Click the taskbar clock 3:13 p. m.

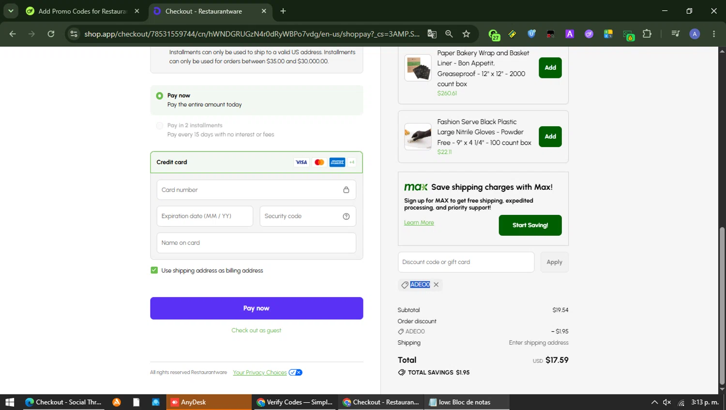705,402
